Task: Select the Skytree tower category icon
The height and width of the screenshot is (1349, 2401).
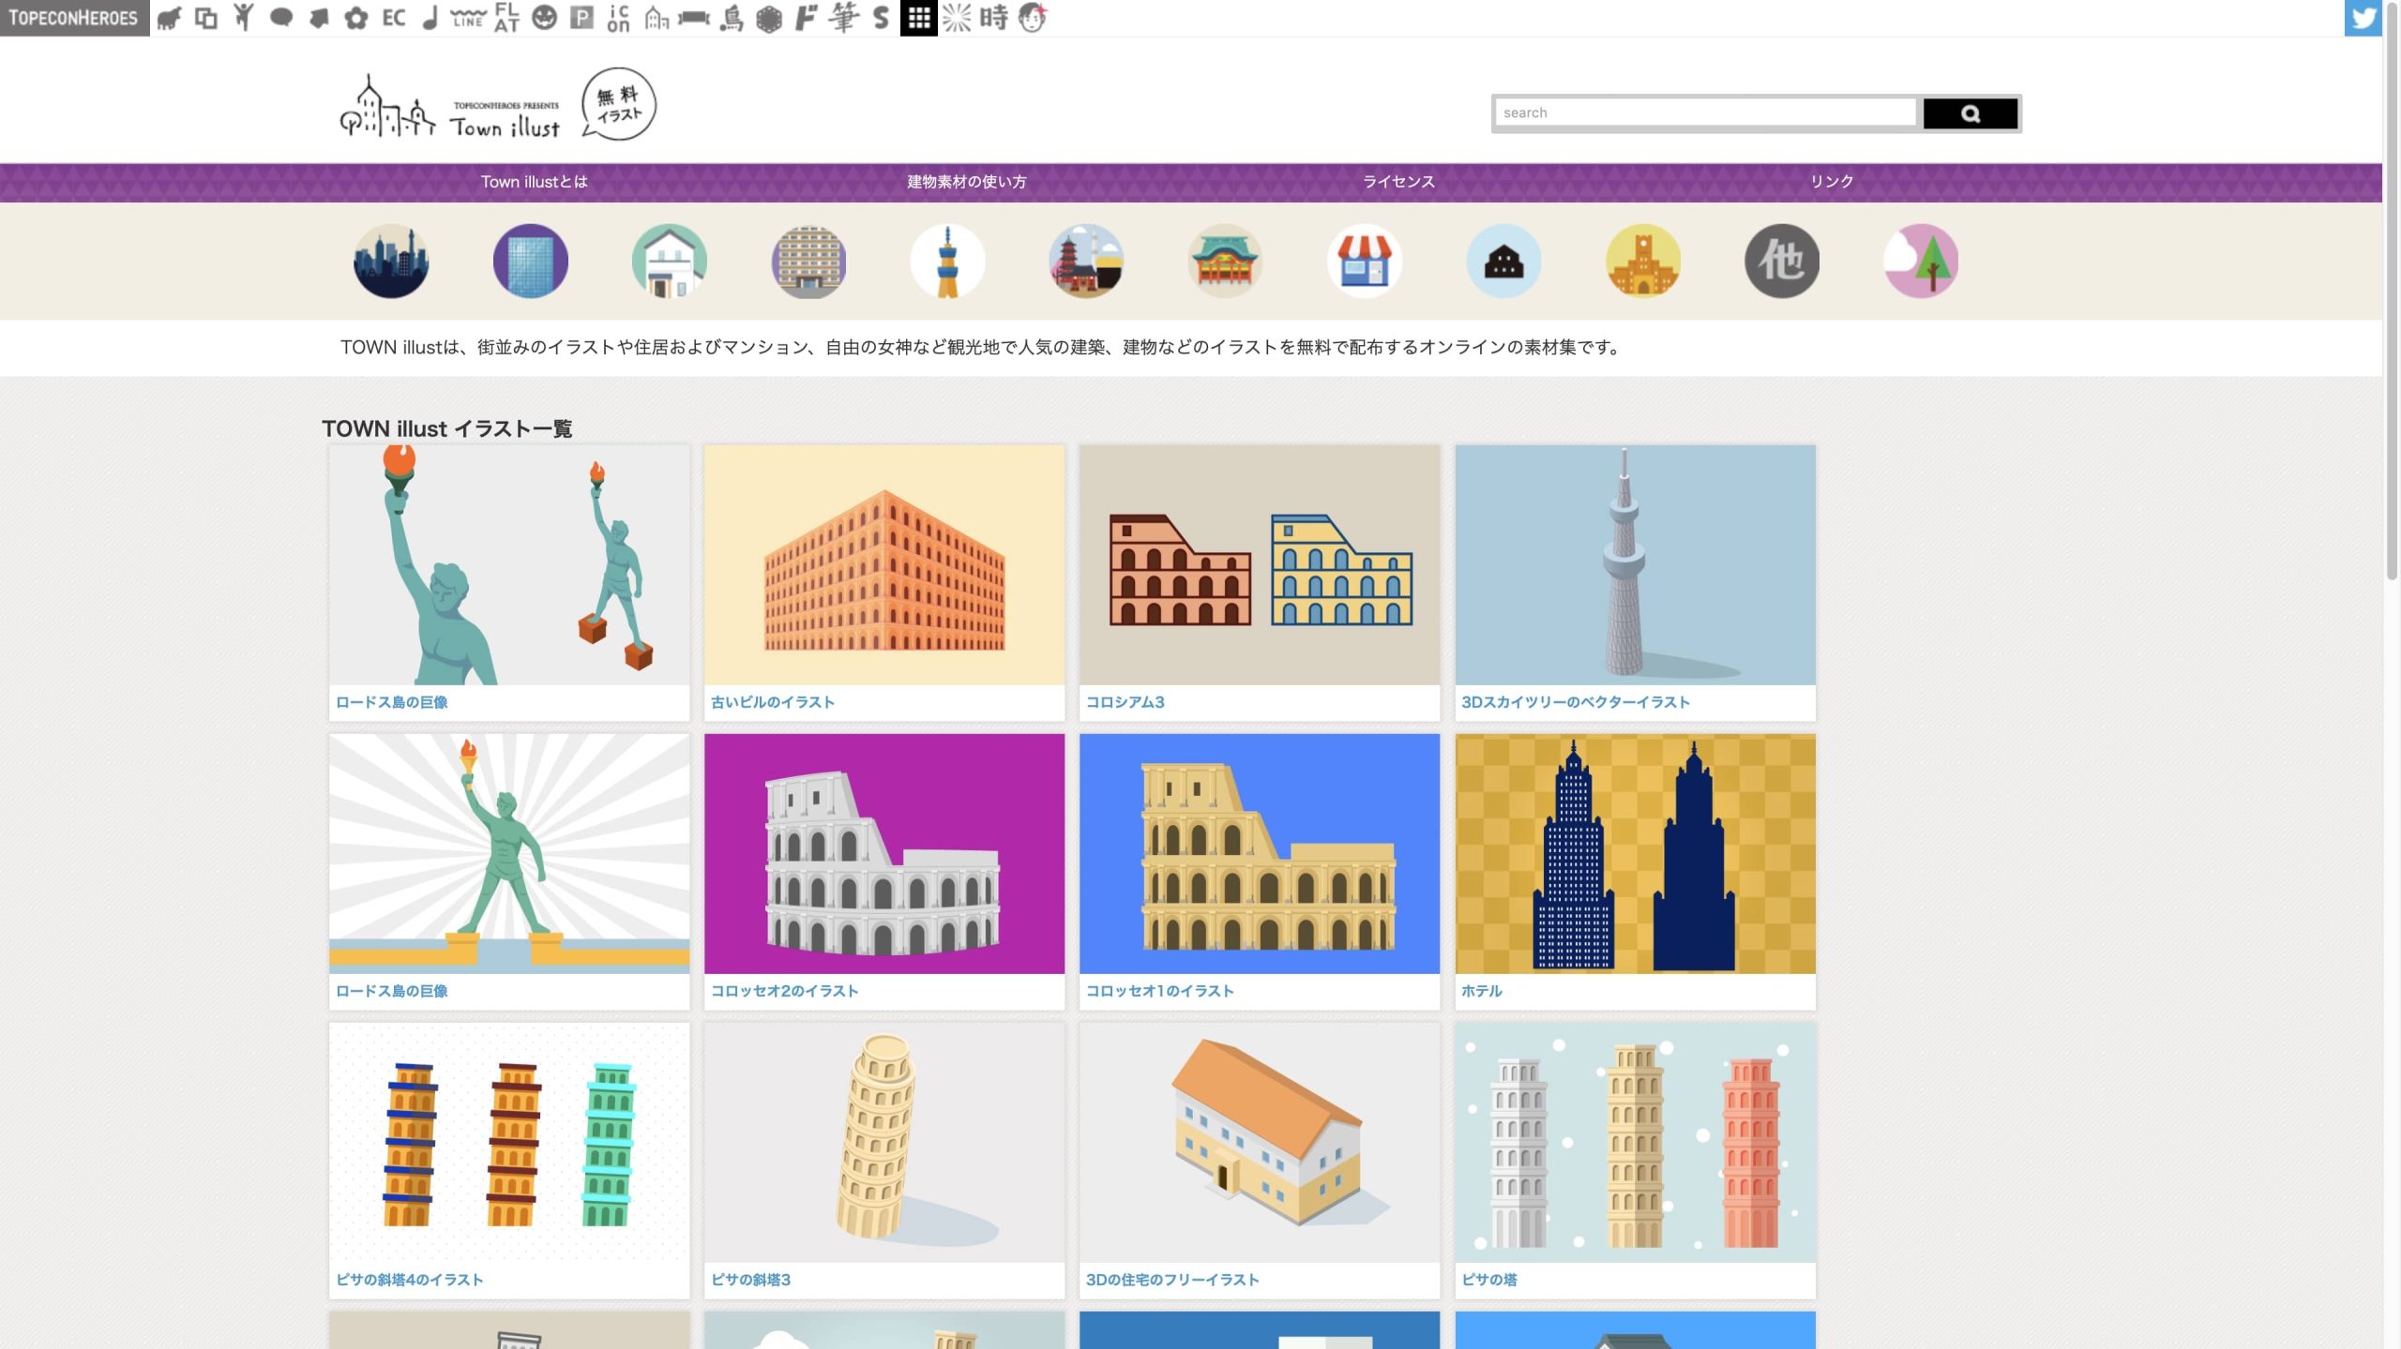Action: click(947, 261)
